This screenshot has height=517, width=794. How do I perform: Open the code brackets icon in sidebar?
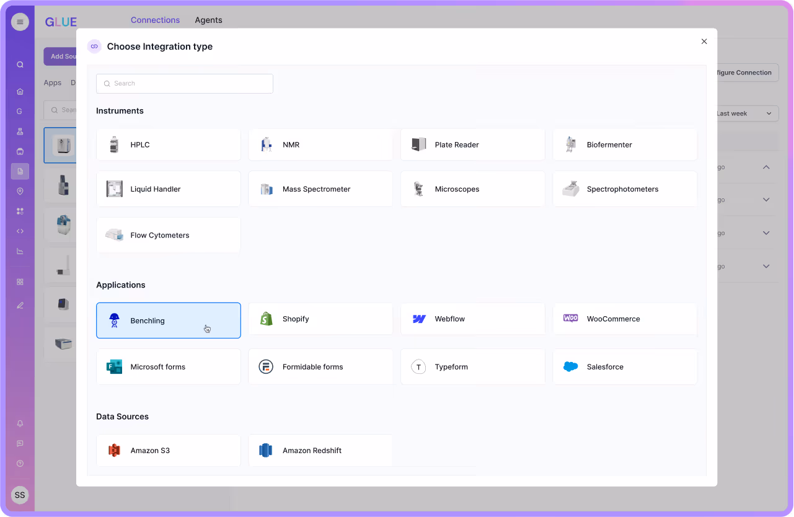20,231
